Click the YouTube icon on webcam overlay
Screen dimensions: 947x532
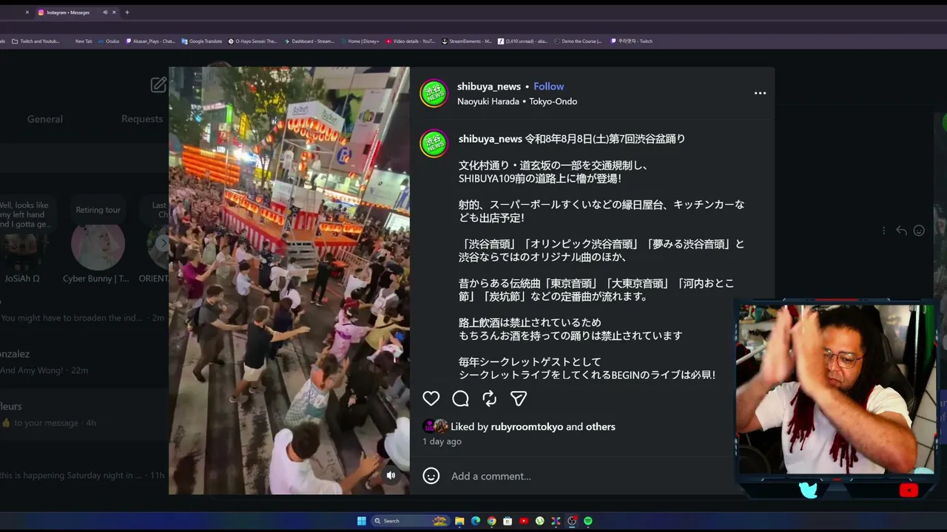(909, 489)
